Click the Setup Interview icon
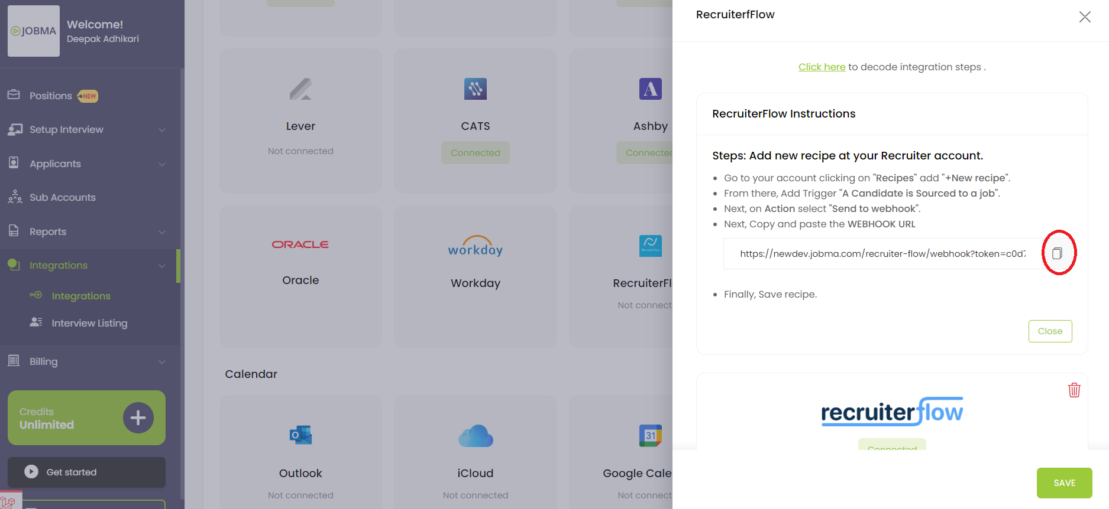 click(15, 129)
